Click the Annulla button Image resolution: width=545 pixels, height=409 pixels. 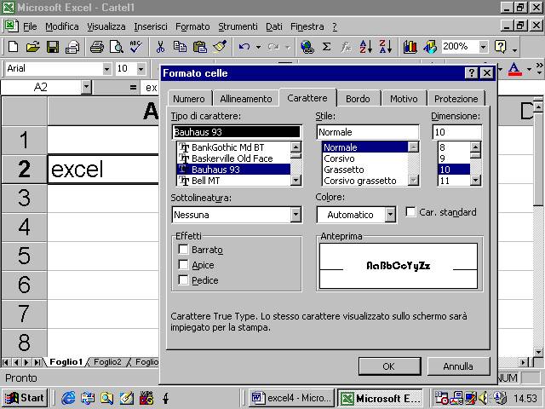pos(458,366)
